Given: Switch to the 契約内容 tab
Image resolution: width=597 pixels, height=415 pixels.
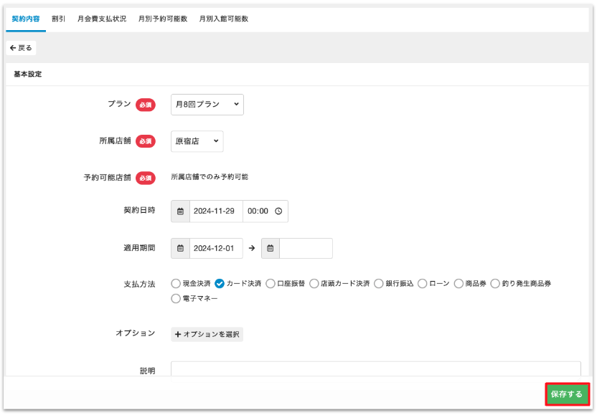Looking at the screenshot, I should [26, 19].
